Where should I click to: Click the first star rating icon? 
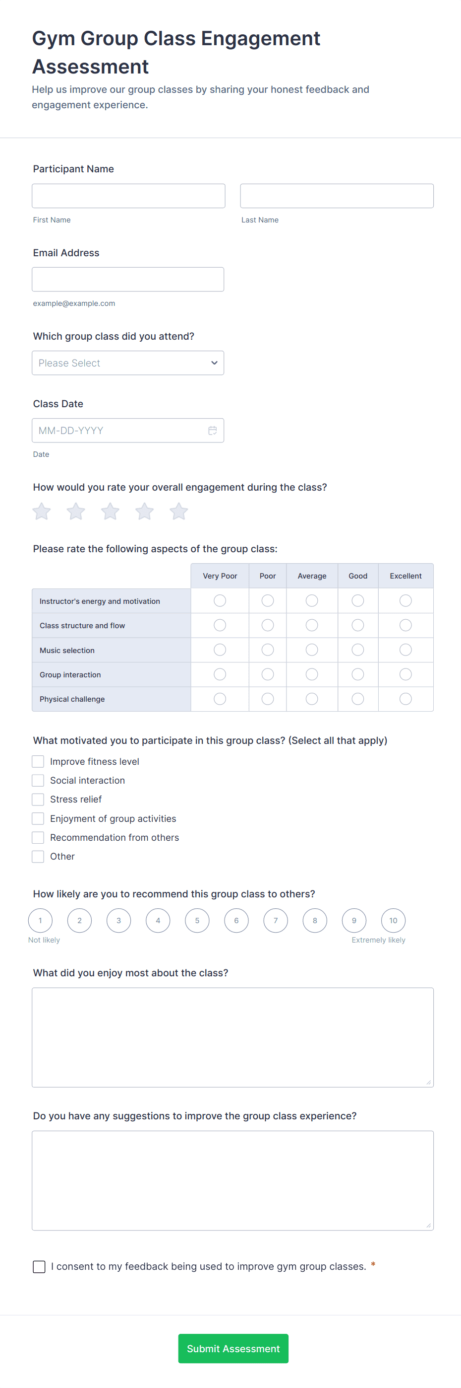(x=42, y=511)
